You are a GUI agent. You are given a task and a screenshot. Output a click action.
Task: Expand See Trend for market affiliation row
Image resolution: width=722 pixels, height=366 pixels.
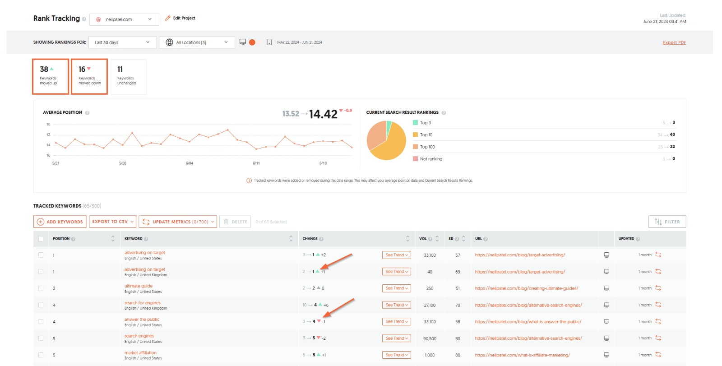coord(397,355)
